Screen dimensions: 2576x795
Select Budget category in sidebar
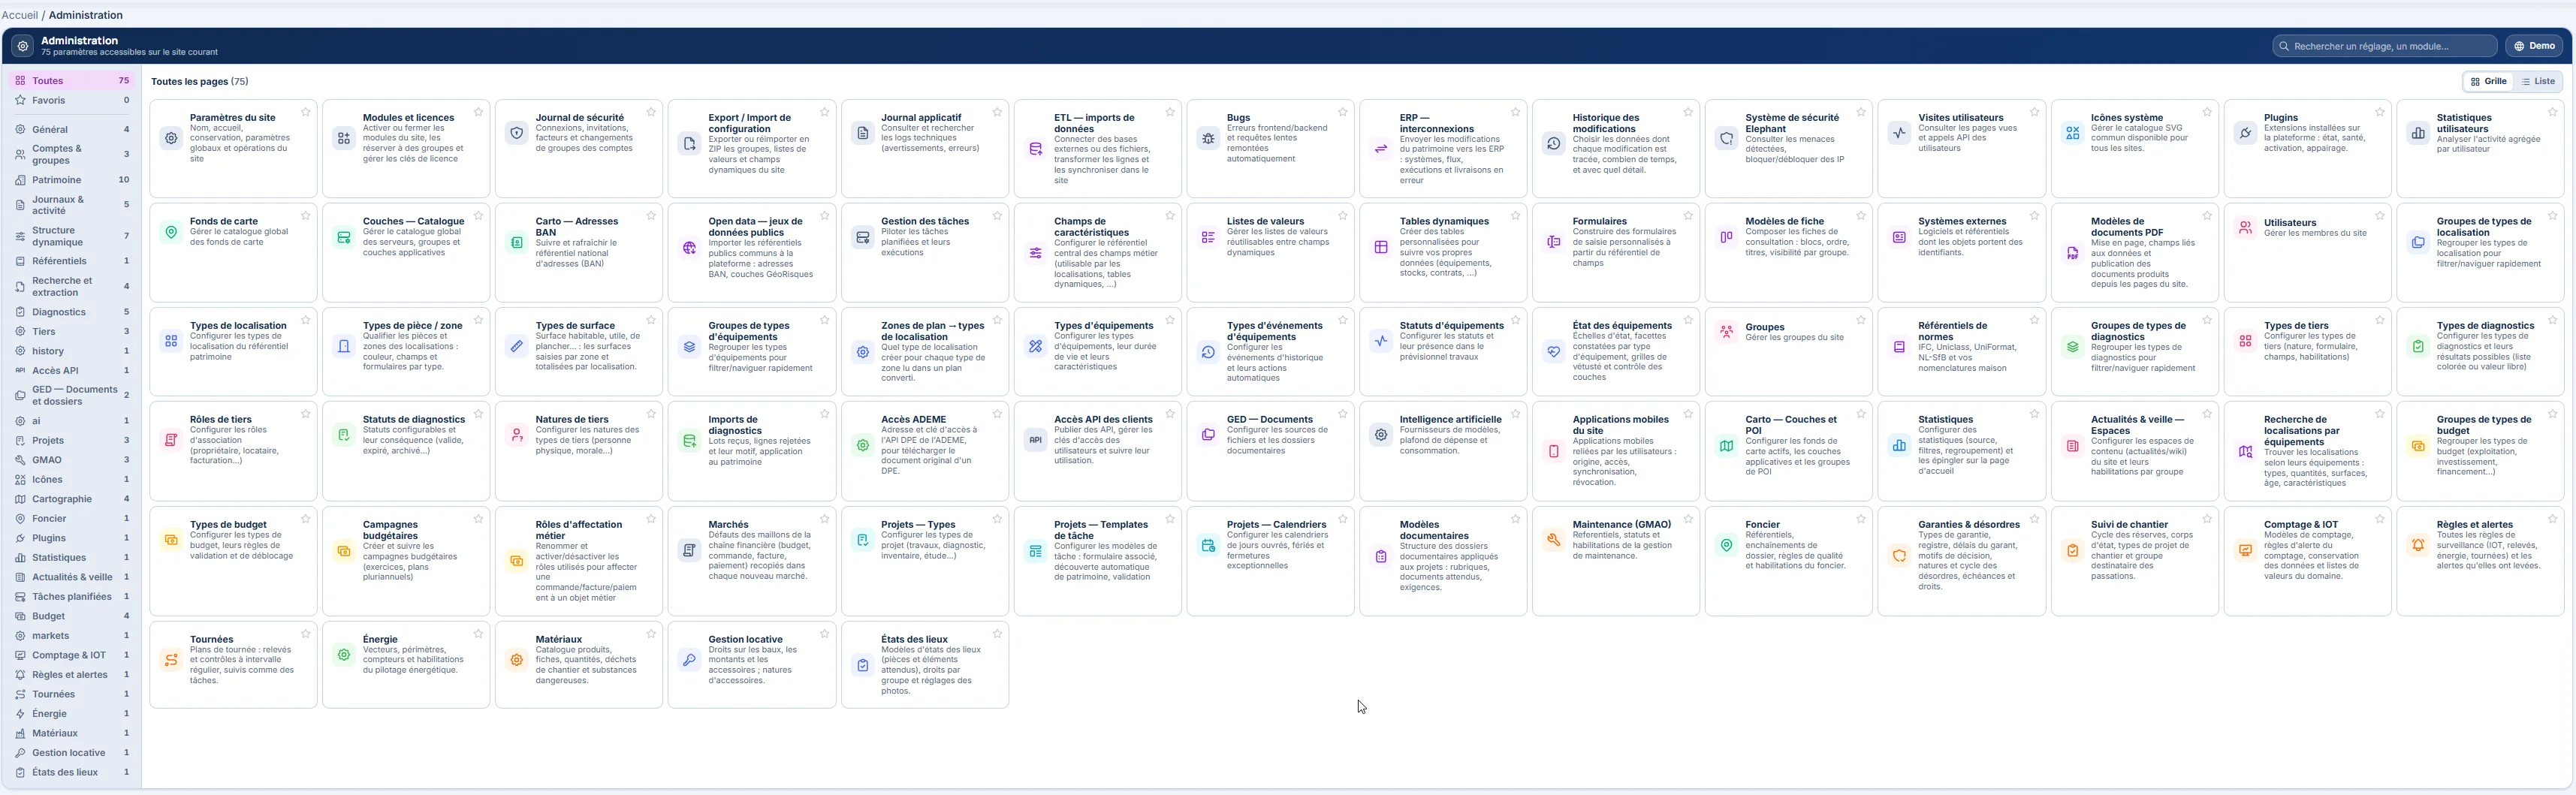point(72,616)
